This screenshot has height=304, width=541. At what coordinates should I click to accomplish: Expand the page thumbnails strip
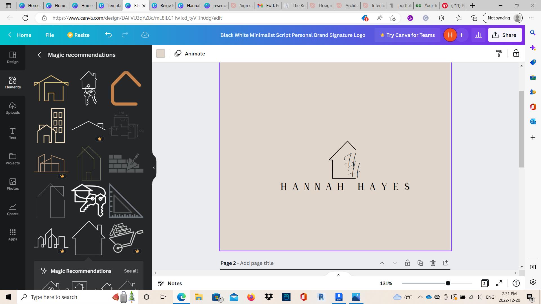coord(338,275)
